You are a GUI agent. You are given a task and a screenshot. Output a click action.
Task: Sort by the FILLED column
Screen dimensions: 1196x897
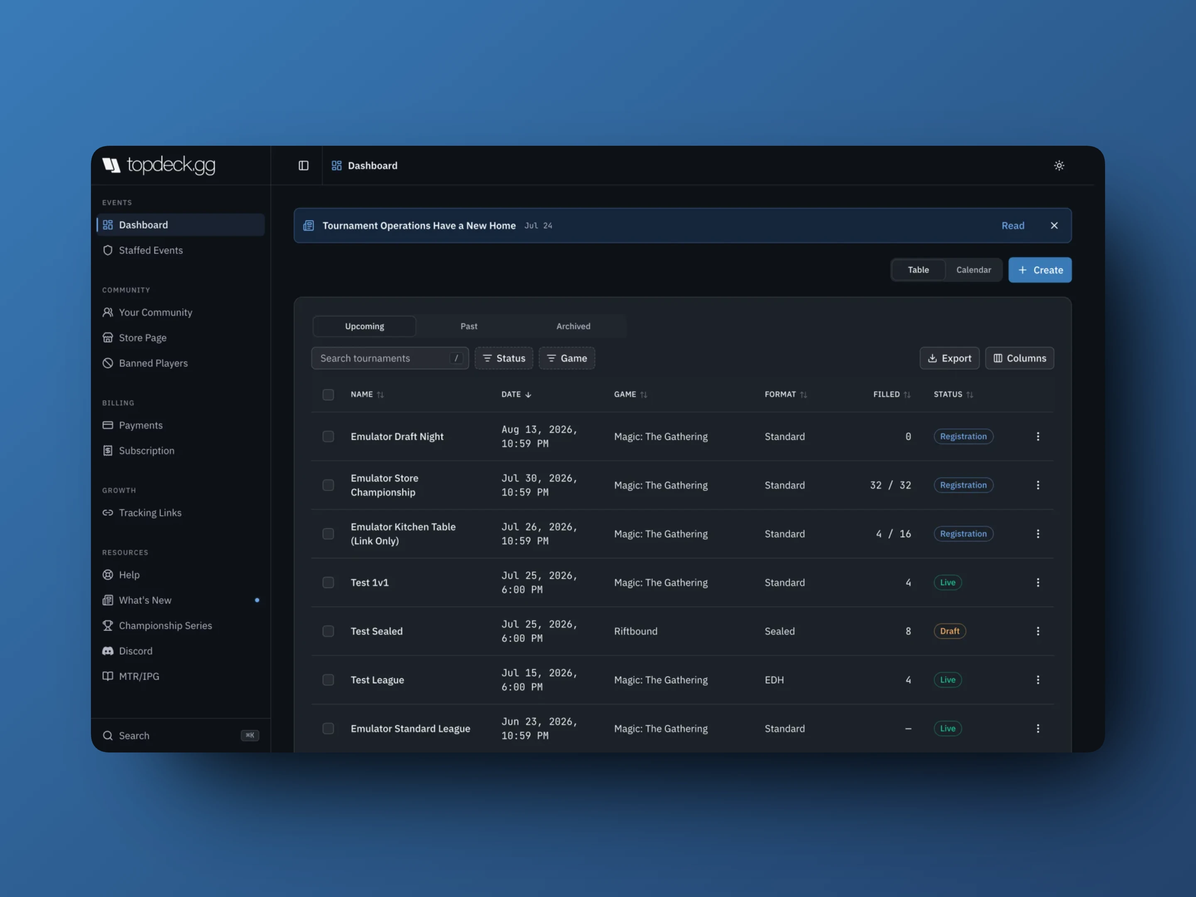[892, 395]
